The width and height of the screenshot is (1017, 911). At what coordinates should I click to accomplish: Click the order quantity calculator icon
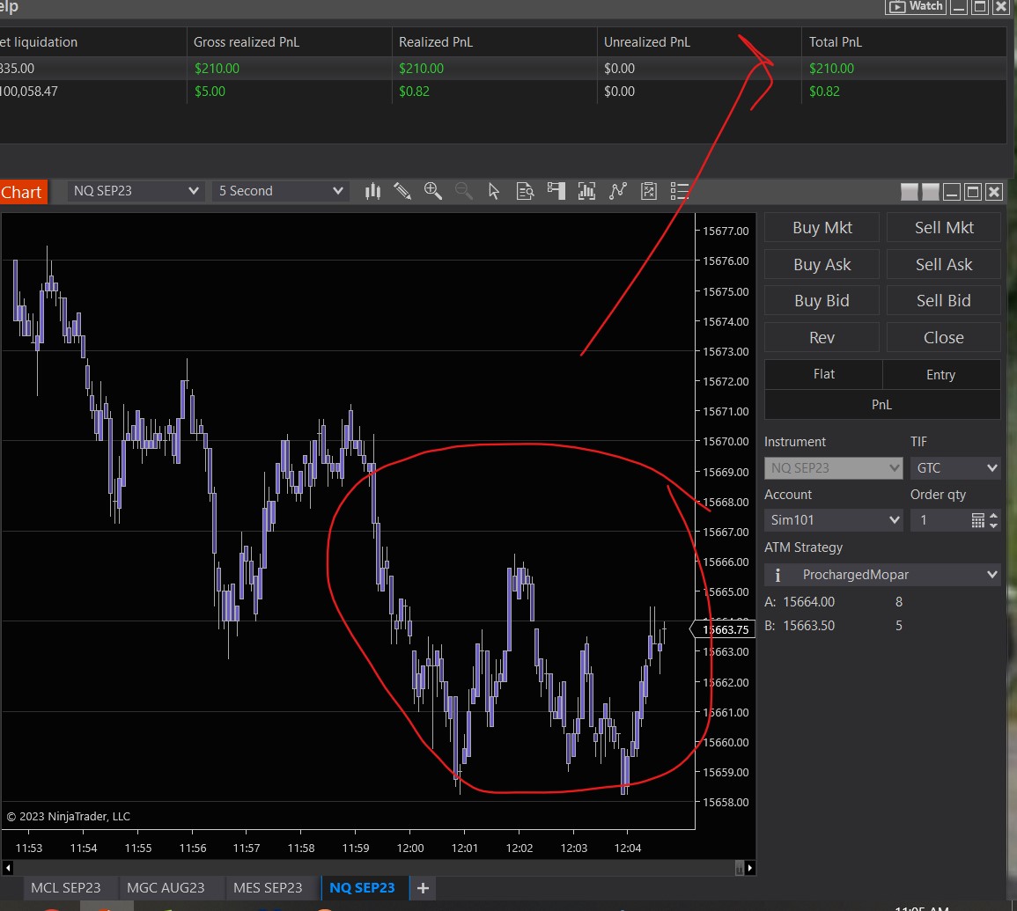tap(977, 520)
